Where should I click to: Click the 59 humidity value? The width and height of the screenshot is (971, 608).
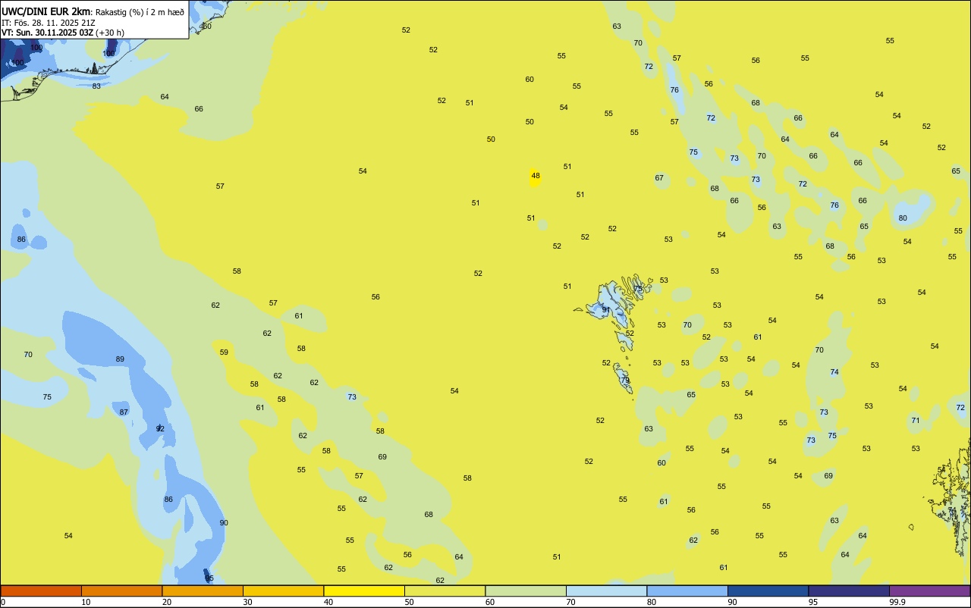(224, 352)
